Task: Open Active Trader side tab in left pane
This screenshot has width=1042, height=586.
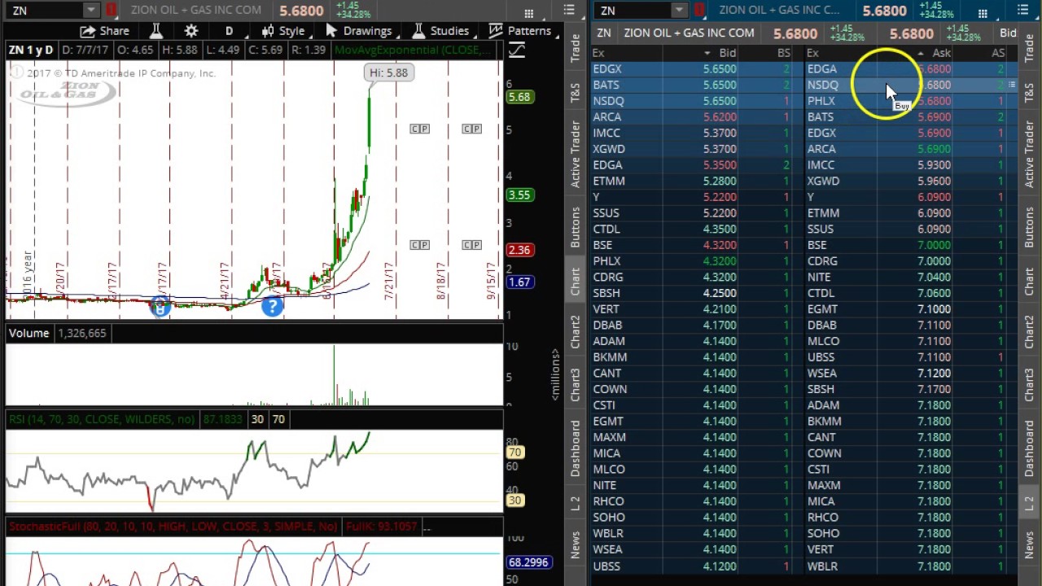Action: (576, 154)
